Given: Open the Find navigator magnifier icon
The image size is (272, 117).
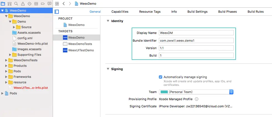Looking at the screenshot, I should [x=16, y=4].
